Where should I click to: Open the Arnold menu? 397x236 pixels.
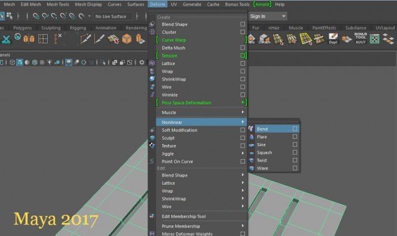pos(262,4)
